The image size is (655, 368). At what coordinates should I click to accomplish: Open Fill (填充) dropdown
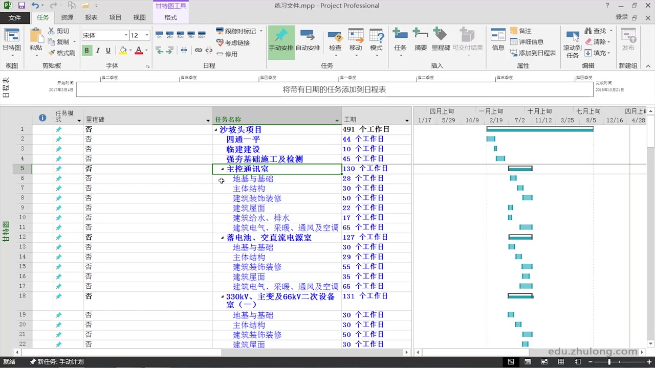pos(609,53)
